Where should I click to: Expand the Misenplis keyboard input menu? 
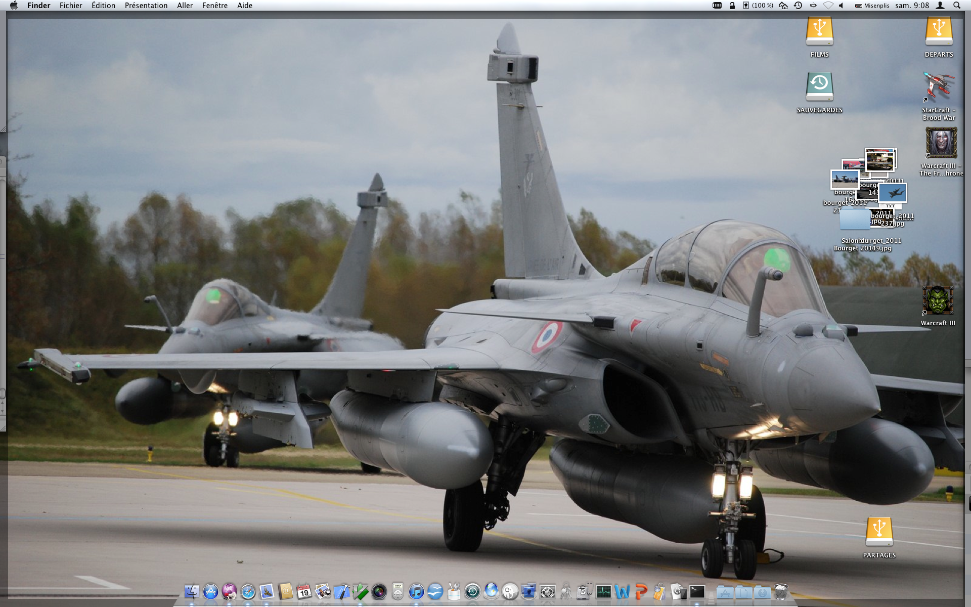(872, 6)
